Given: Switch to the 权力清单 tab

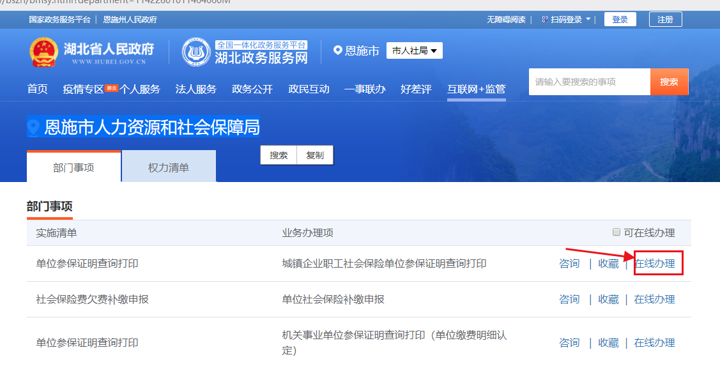Looking at the screenshot, I should point(169,167).
